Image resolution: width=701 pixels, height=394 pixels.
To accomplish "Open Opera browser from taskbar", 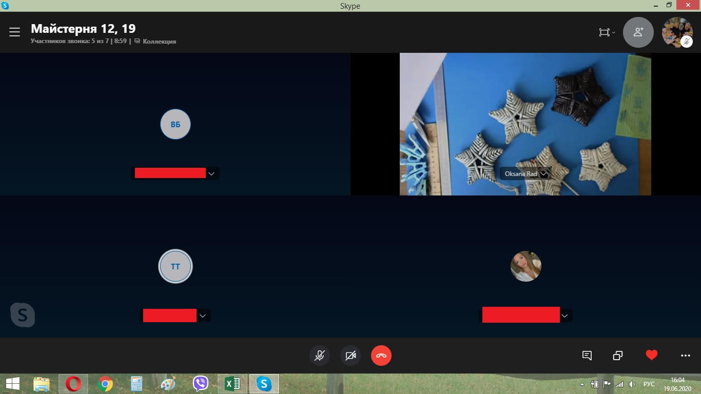I will coord(73,384).
